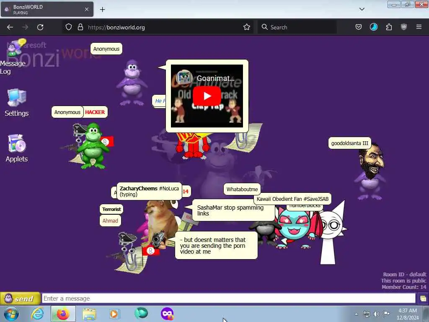Click the red robot character
Screen dimensions: 429x322
(x=192, y=146)
